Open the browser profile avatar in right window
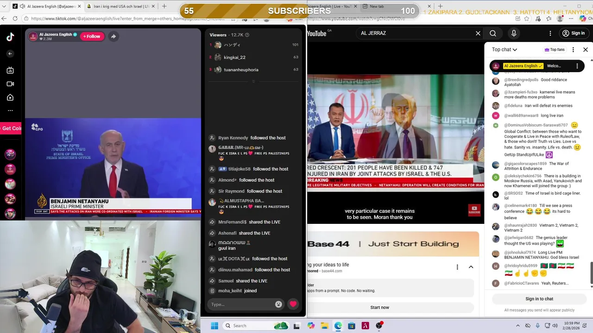The image size is (593, 333). (x=560, y=18)
